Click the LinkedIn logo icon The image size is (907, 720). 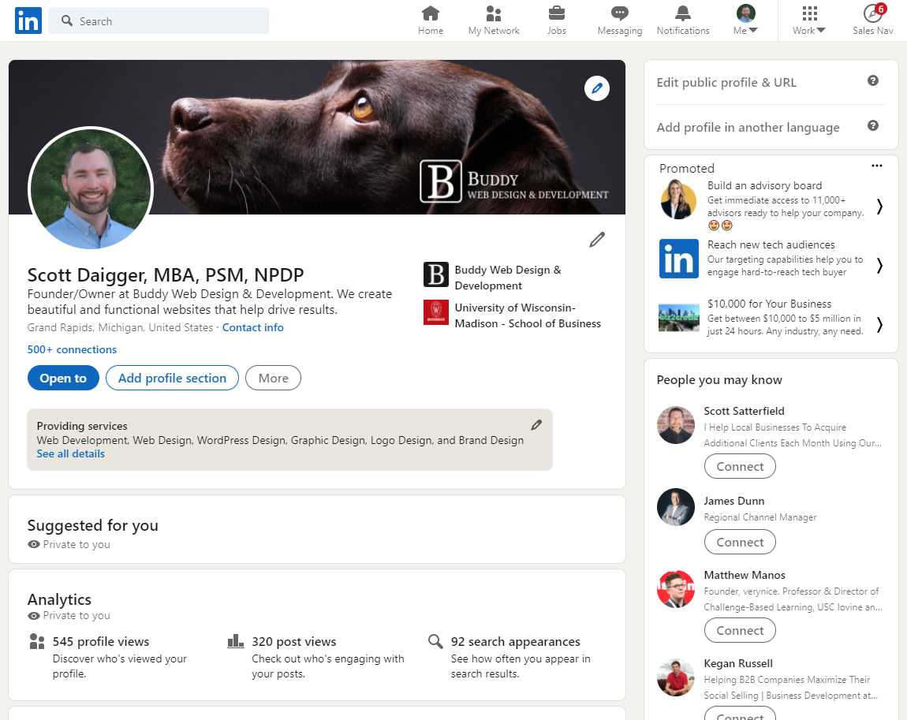(28, 21)
